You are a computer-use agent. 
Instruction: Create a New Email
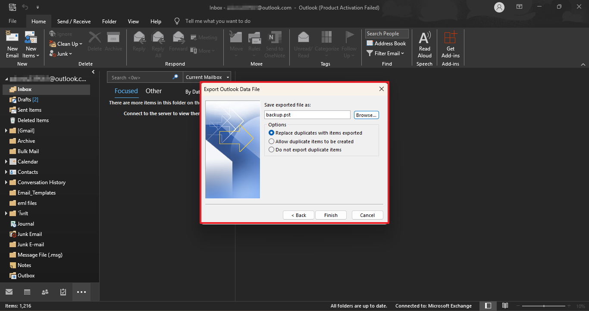point(12,43)
